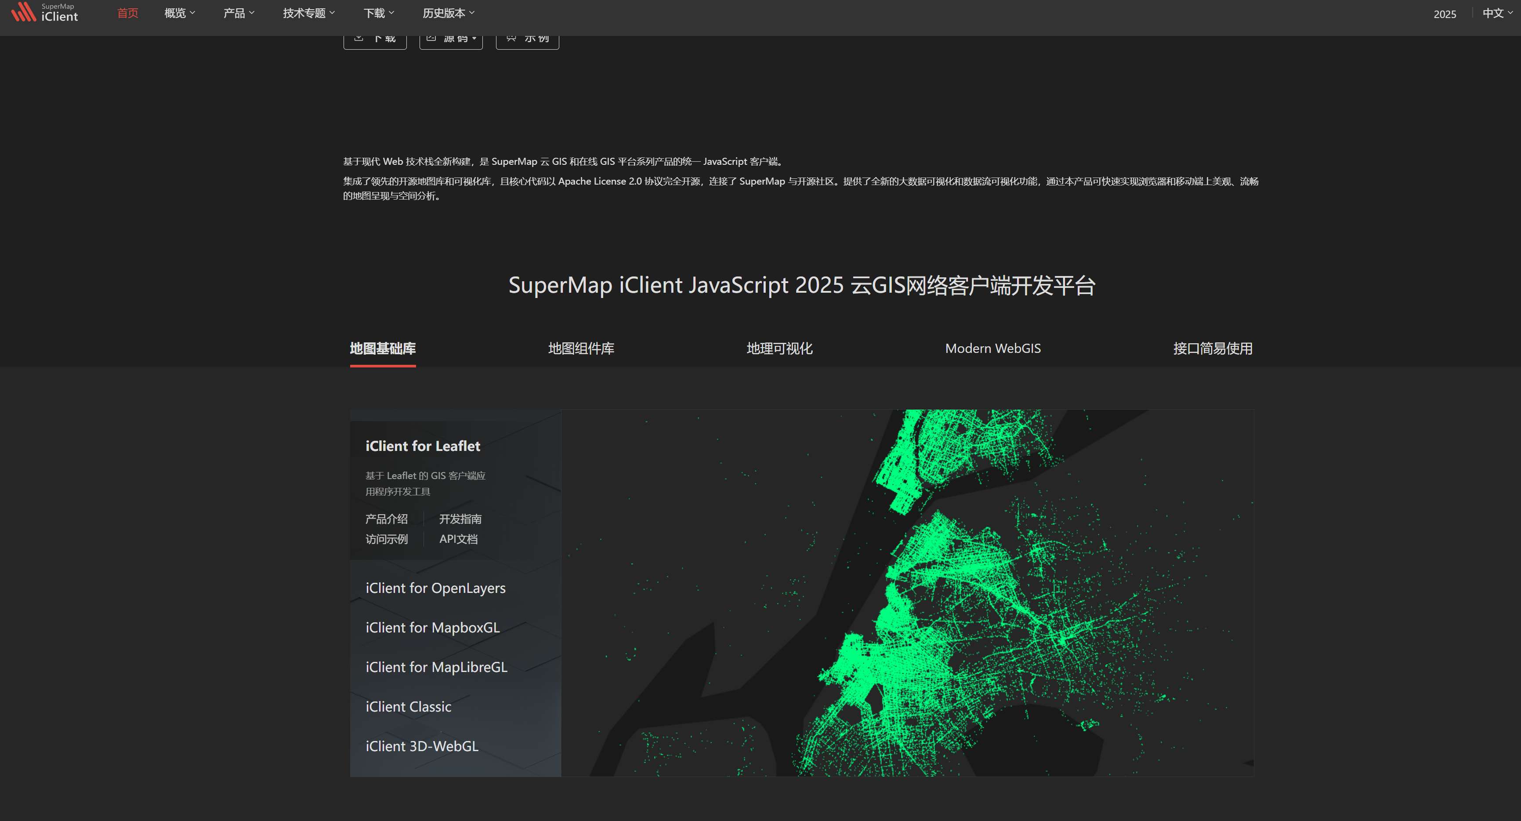
Task: Open the 源码 source code dropdown button
Action: 451,42
